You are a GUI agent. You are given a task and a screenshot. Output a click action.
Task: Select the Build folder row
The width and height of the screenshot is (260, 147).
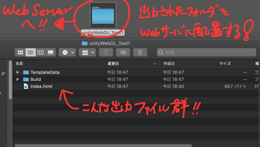pyautogui.click(x=136, y=79)
